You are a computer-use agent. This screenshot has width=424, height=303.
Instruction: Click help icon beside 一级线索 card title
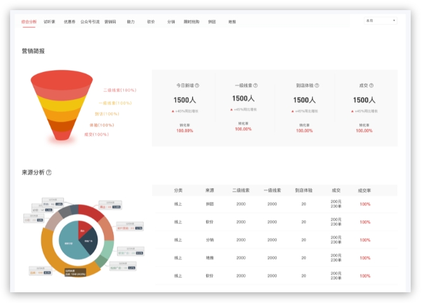click(256, 85)
